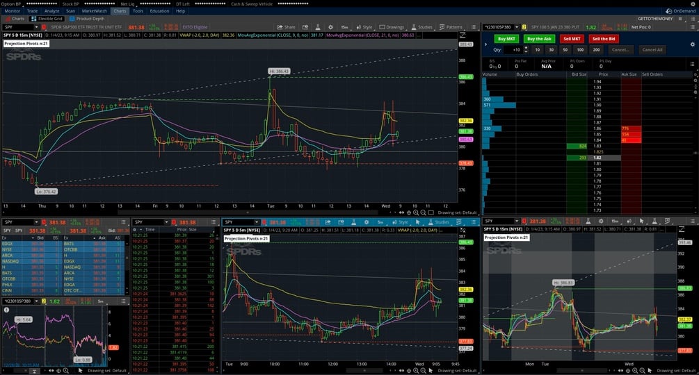Open Active Trader settings gear
This screenshot has height=375, width=699.
(x=692, y=44)
